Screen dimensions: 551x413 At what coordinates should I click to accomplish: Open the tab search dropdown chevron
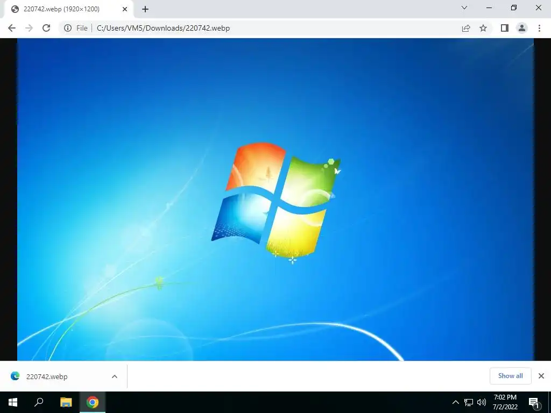464,8
